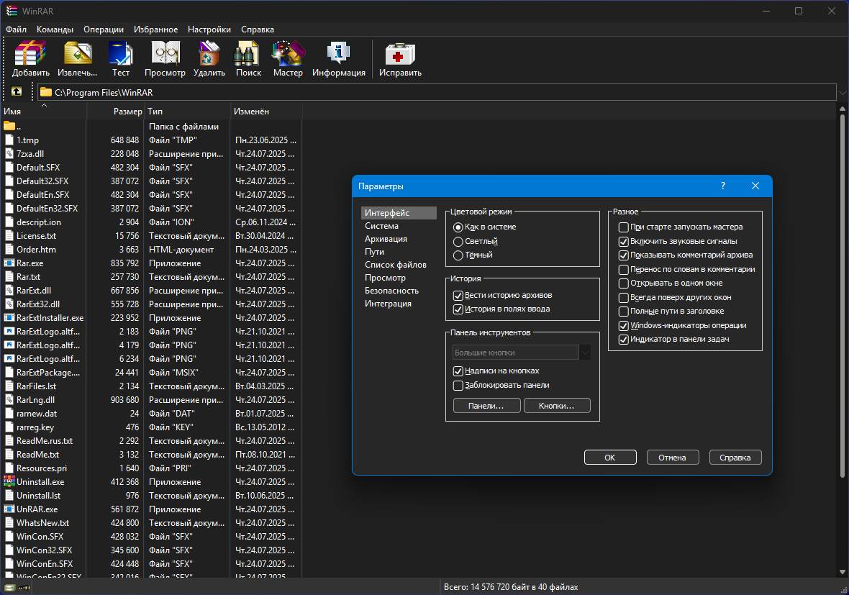Image resolution: width=849 pixels, height=595 pixels.
Task: Click the parent folder '..' icon
Action: pyautogui.click(x=9, y=126)
